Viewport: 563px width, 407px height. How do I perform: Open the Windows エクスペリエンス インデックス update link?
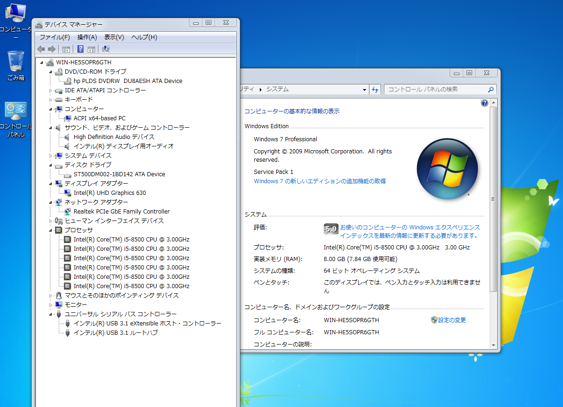tap(410, 232)
